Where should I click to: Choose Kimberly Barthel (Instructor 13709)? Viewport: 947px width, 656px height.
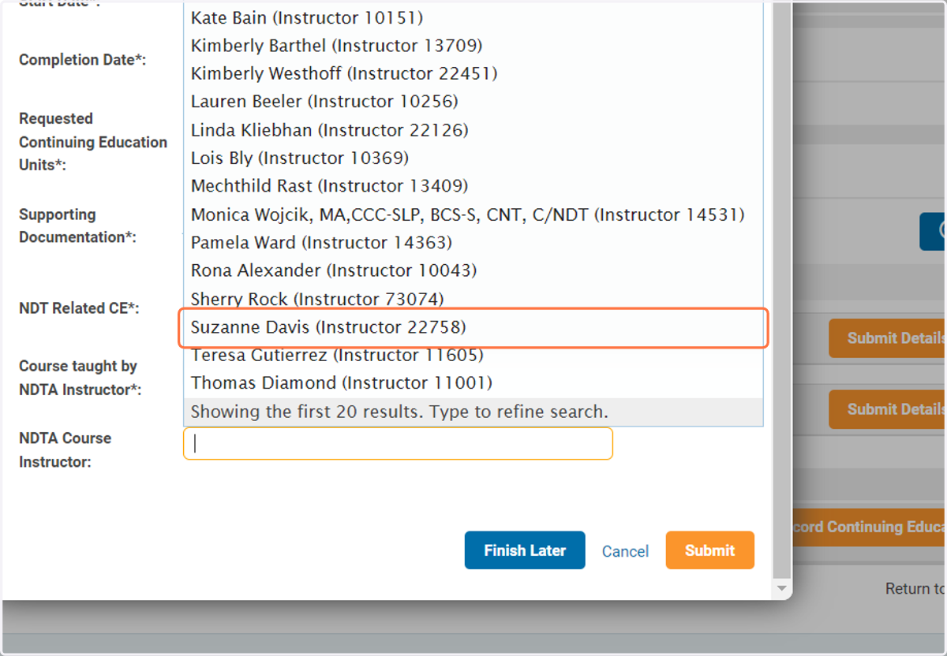(473, 46)
